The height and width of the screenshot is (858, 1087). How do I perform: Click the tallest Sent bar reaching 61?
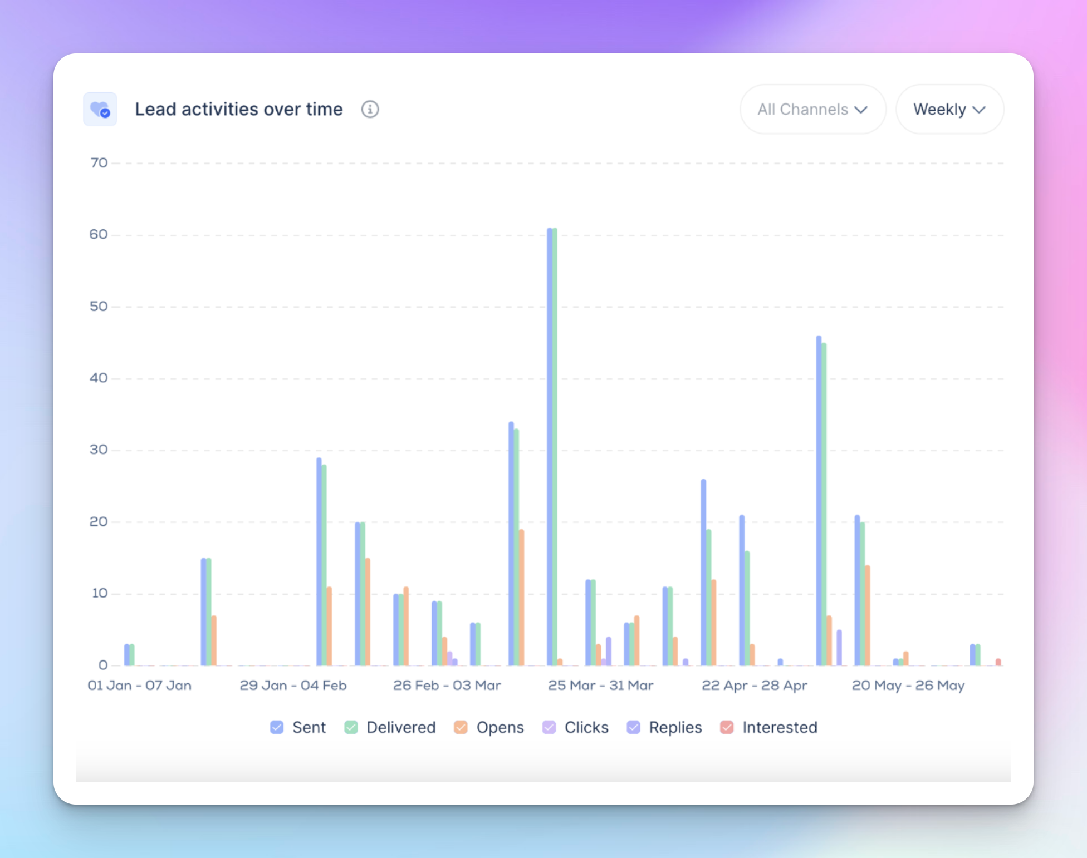(x=550, y=446)
